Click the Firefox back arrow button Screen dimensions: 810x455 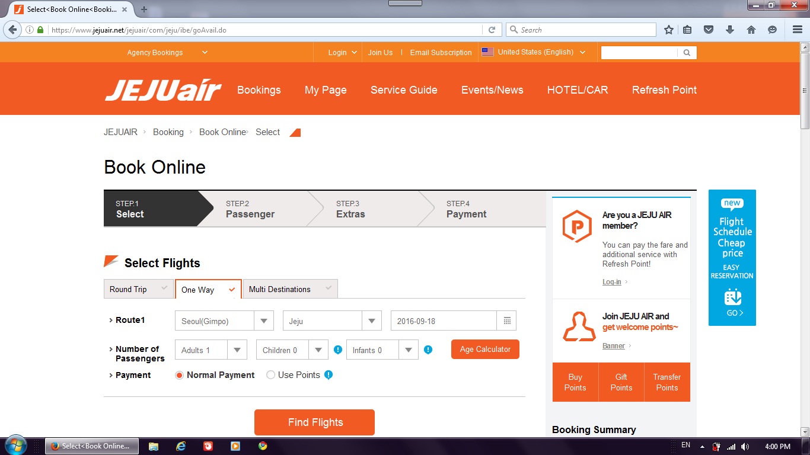(x=12, y=30)
